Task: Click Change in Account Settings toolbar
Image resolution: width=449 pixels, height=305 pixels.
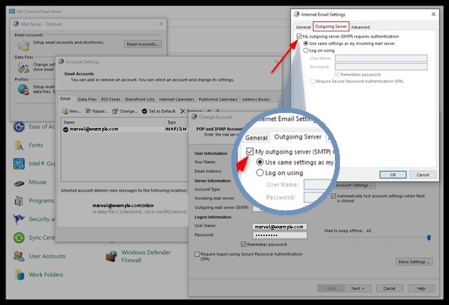Action: 125,111
